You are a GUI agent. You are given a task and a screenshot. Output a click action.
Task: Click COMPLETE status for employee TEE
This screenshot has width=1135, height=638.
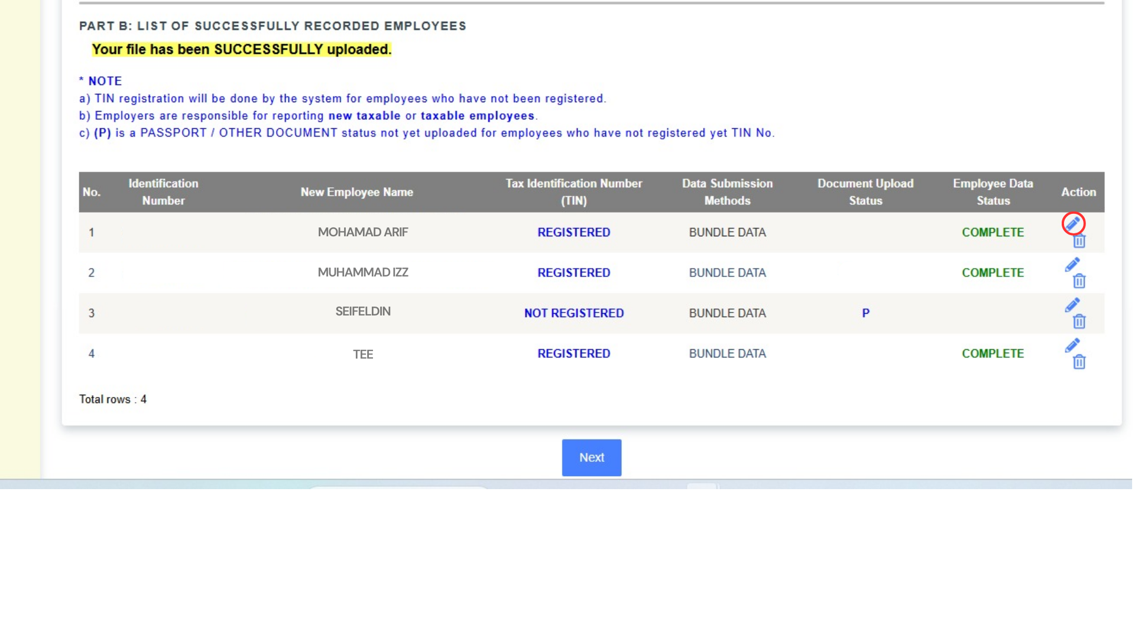(x=993, y=353)
